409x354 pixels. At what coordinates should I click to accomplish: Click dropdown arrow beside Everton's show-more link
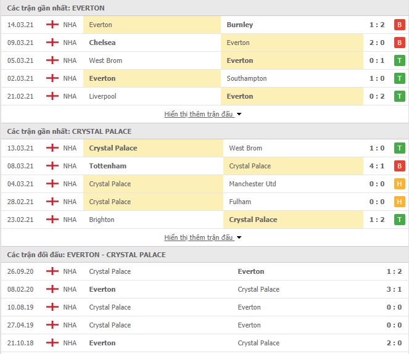(x=239, y=114)
